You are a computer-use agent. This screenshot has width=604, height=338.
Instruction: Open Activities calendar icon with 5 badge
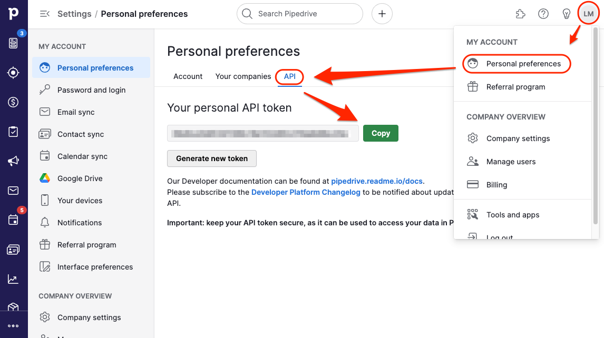(14, 220)
